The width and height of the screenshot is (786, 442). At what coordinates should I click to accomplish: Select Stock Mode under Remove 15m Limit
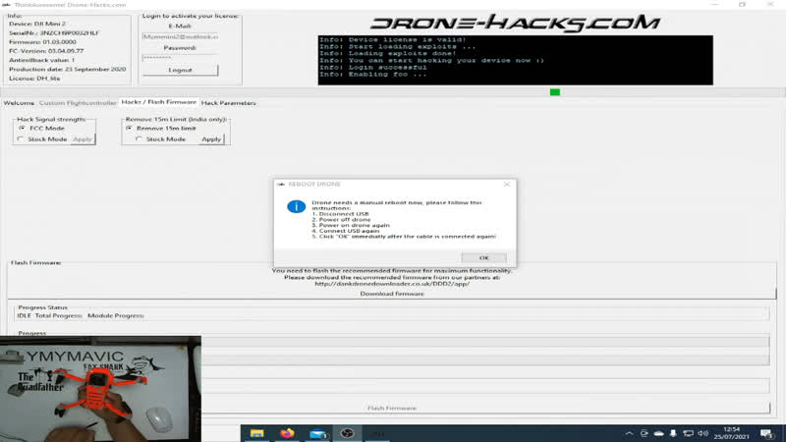coord(139,139)
